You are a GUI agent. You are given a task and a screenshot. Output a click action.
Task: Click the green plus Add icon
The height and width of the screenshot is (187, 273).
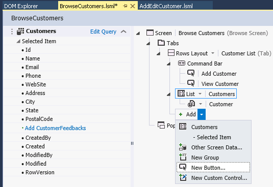coord(181,114)
